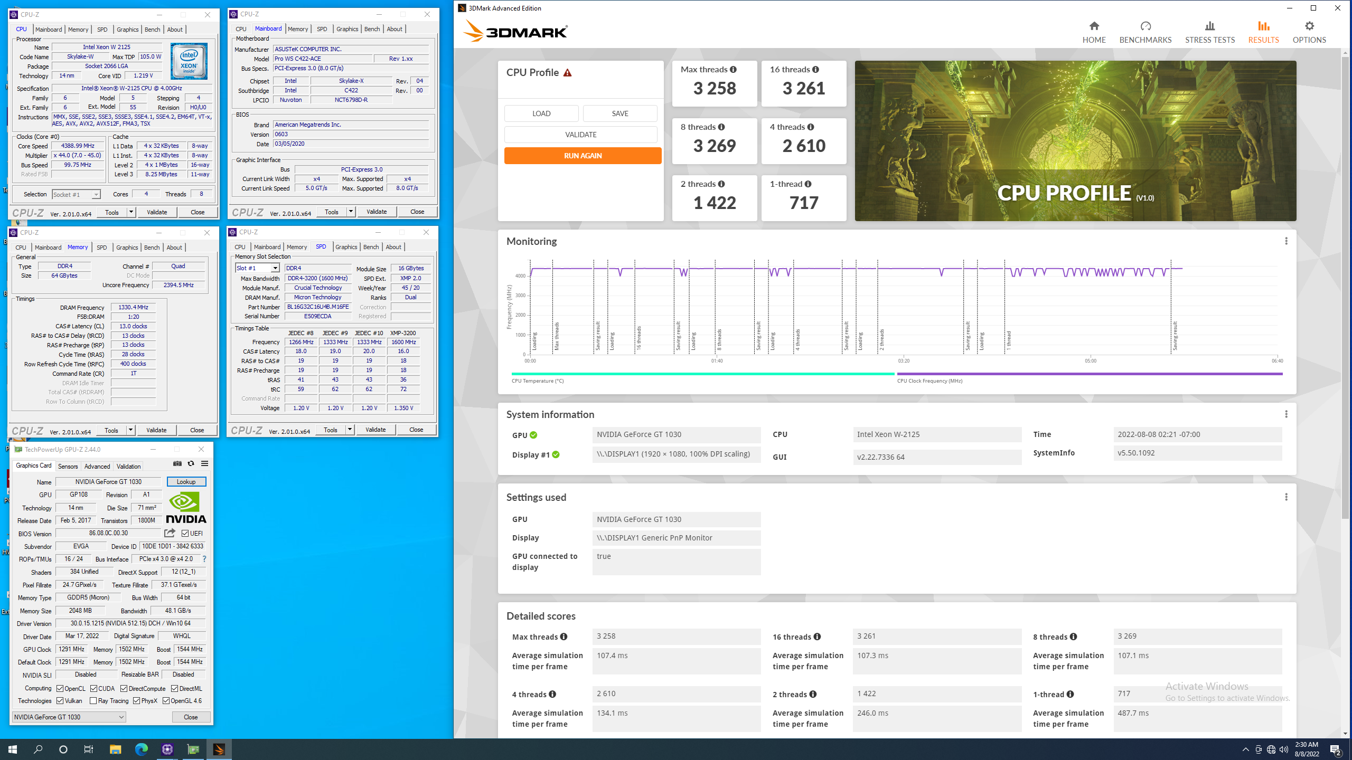This screenshot has width=1352, height=760.
Task: Switch to Bench tab in CPU-Z CPU window
Action: pos(152,30)
